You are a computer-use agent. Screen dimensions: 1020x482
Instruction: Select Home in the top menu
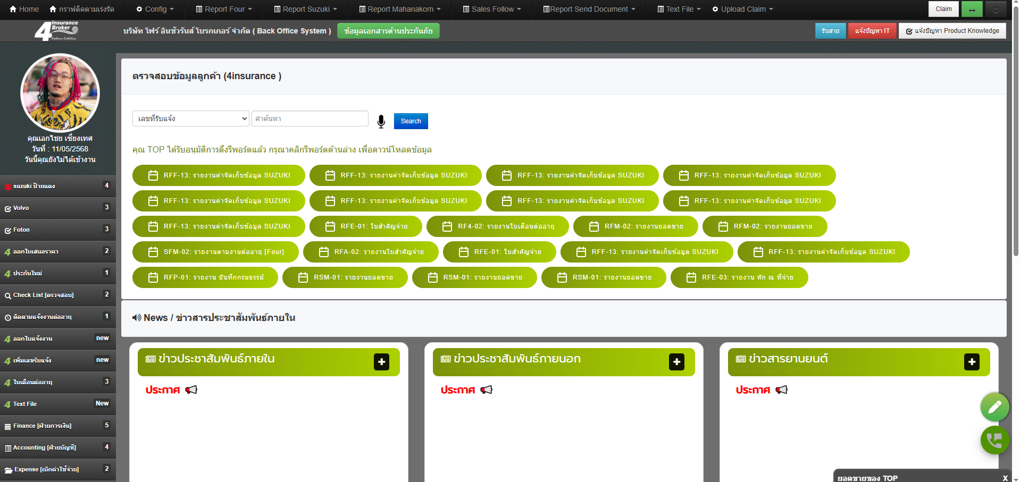click(x=23, y=9)
